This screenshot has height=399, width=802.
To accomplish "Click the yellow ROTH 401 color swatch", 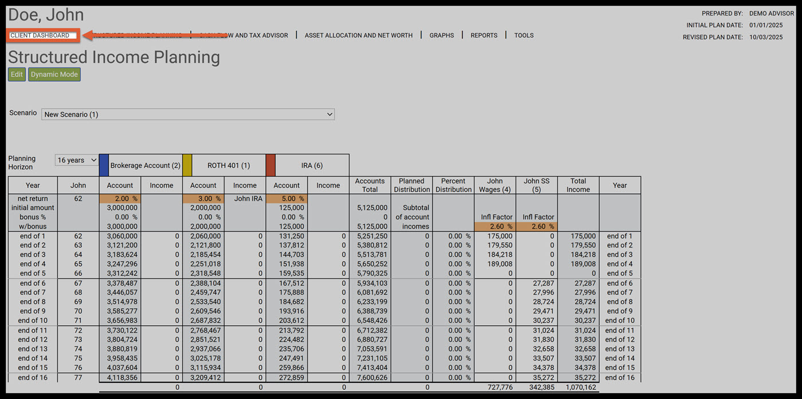I will 187,165.
